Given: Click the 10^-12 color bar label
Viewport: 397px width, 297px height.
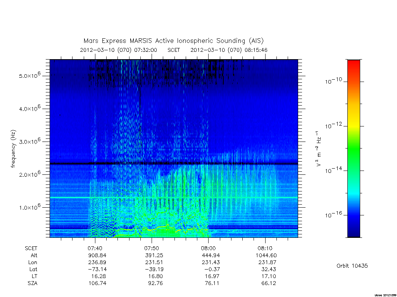Looking at the screenshot, I should coord(333,125).
